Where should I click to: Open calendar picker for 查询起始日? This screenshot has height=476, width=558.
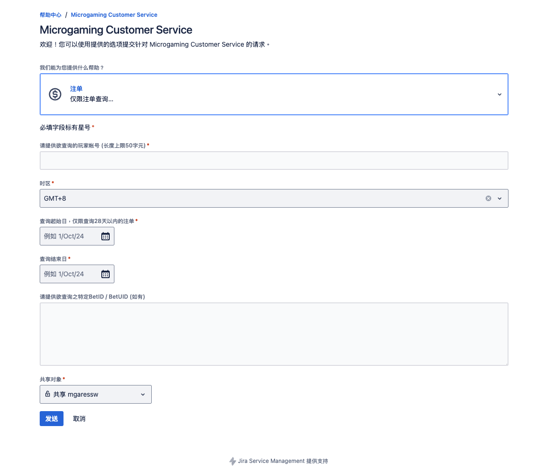(106, 237)
